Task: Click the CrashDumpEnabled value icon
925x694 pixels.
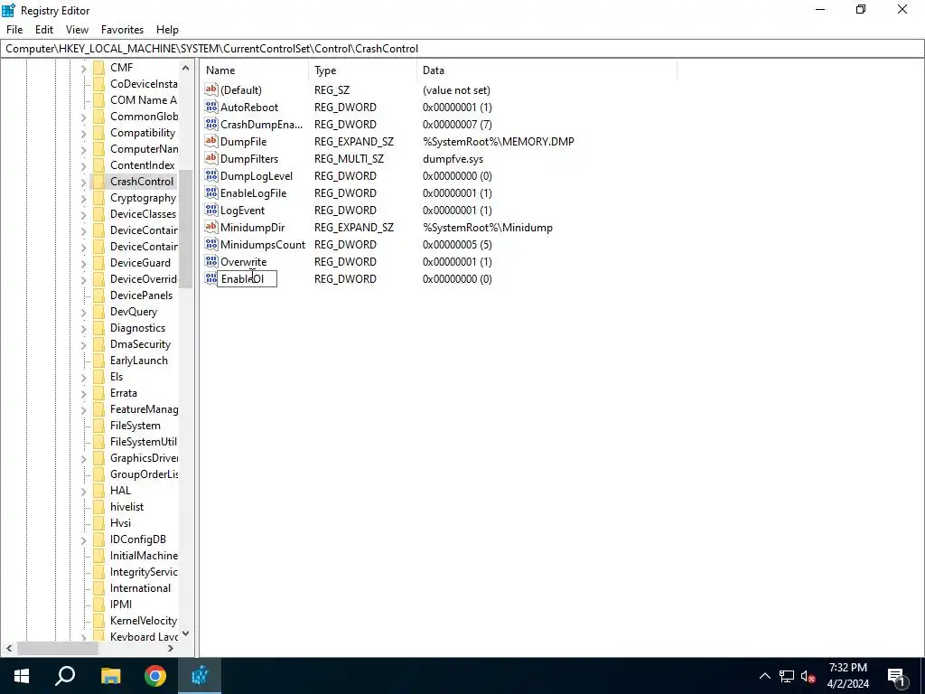Action: point(211,124)
